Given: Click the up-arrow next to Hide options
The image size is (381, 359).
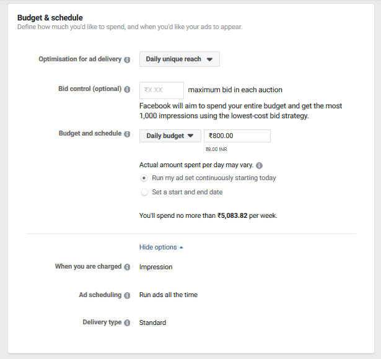Looking at the screenshot, I should click(181, 248).
